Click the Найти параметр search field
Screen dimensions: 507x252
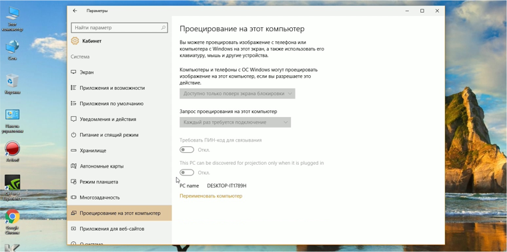pos(119,28)
